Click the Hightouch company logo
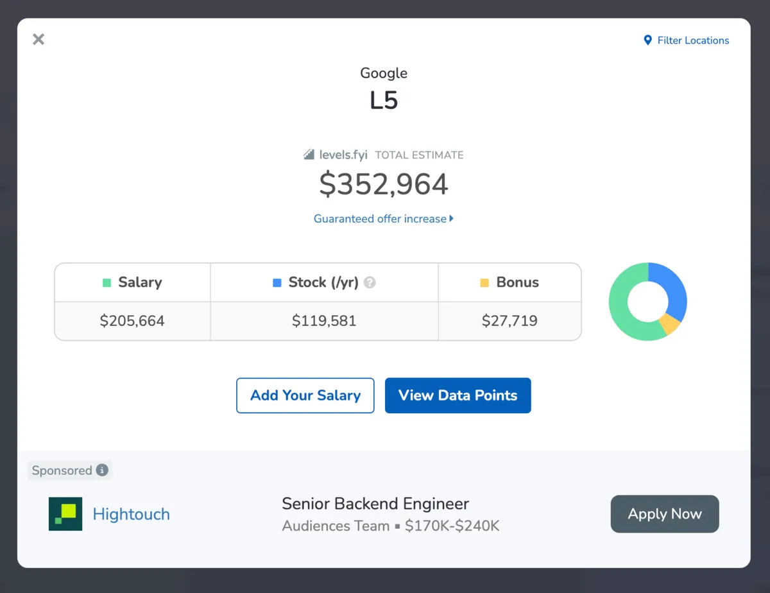 click(x=65, y=514)
